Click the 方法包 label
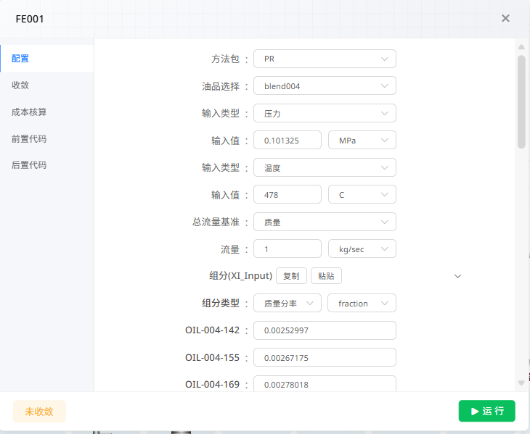The height and width of the screenshot is (434, 530). tap(226, 59)
